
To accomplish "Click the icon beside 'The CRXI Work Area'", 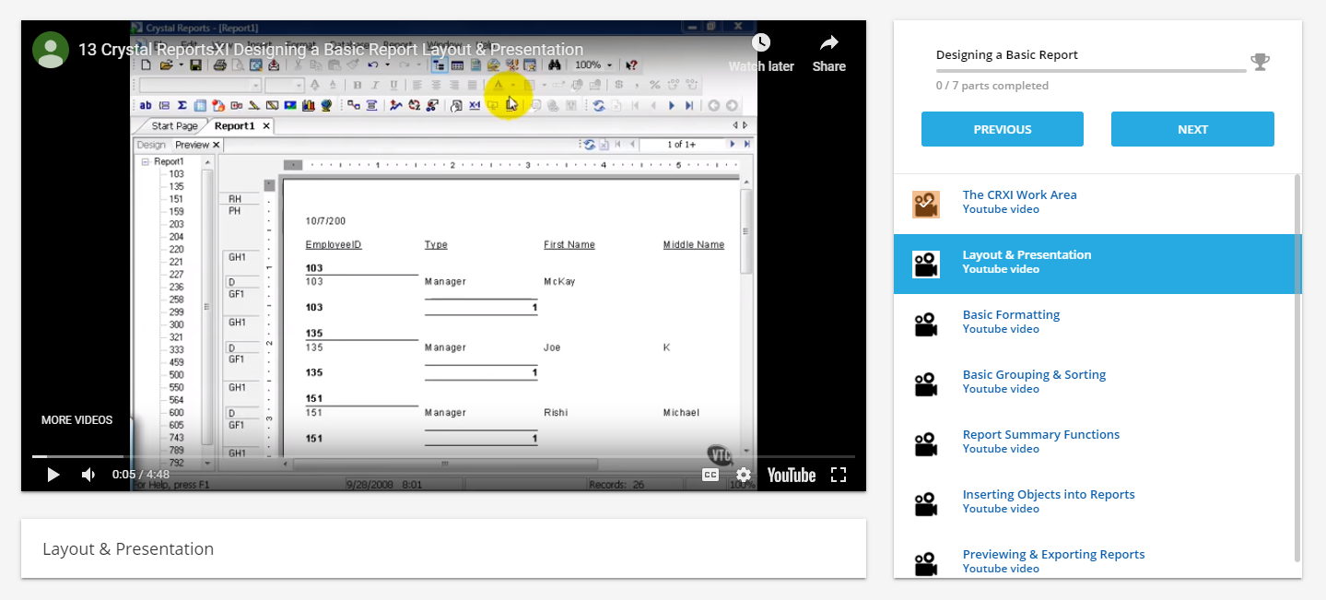I will 926,205.
